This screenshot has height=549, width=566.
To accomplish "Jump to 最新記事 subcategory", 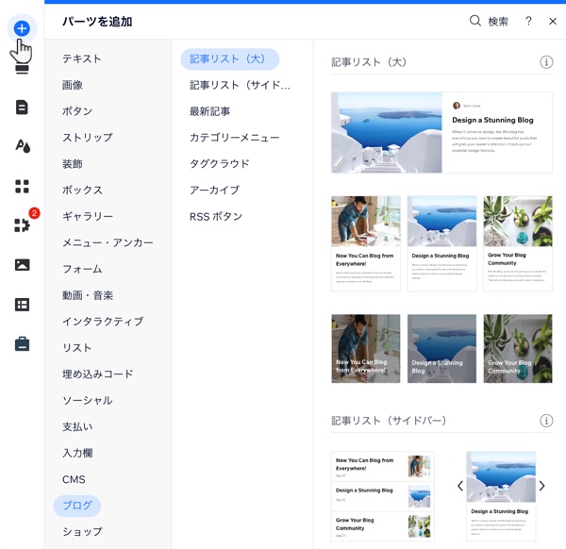I will [x=209, y=111].
